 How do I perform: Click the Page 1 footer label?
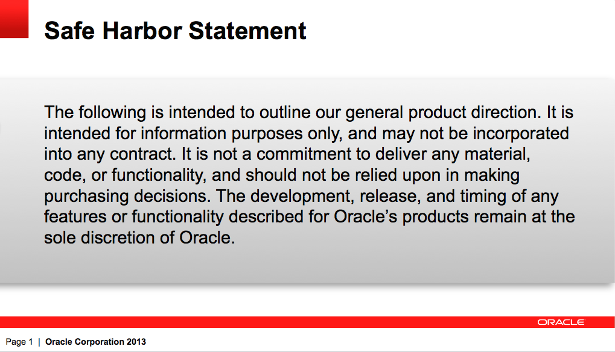19,342
